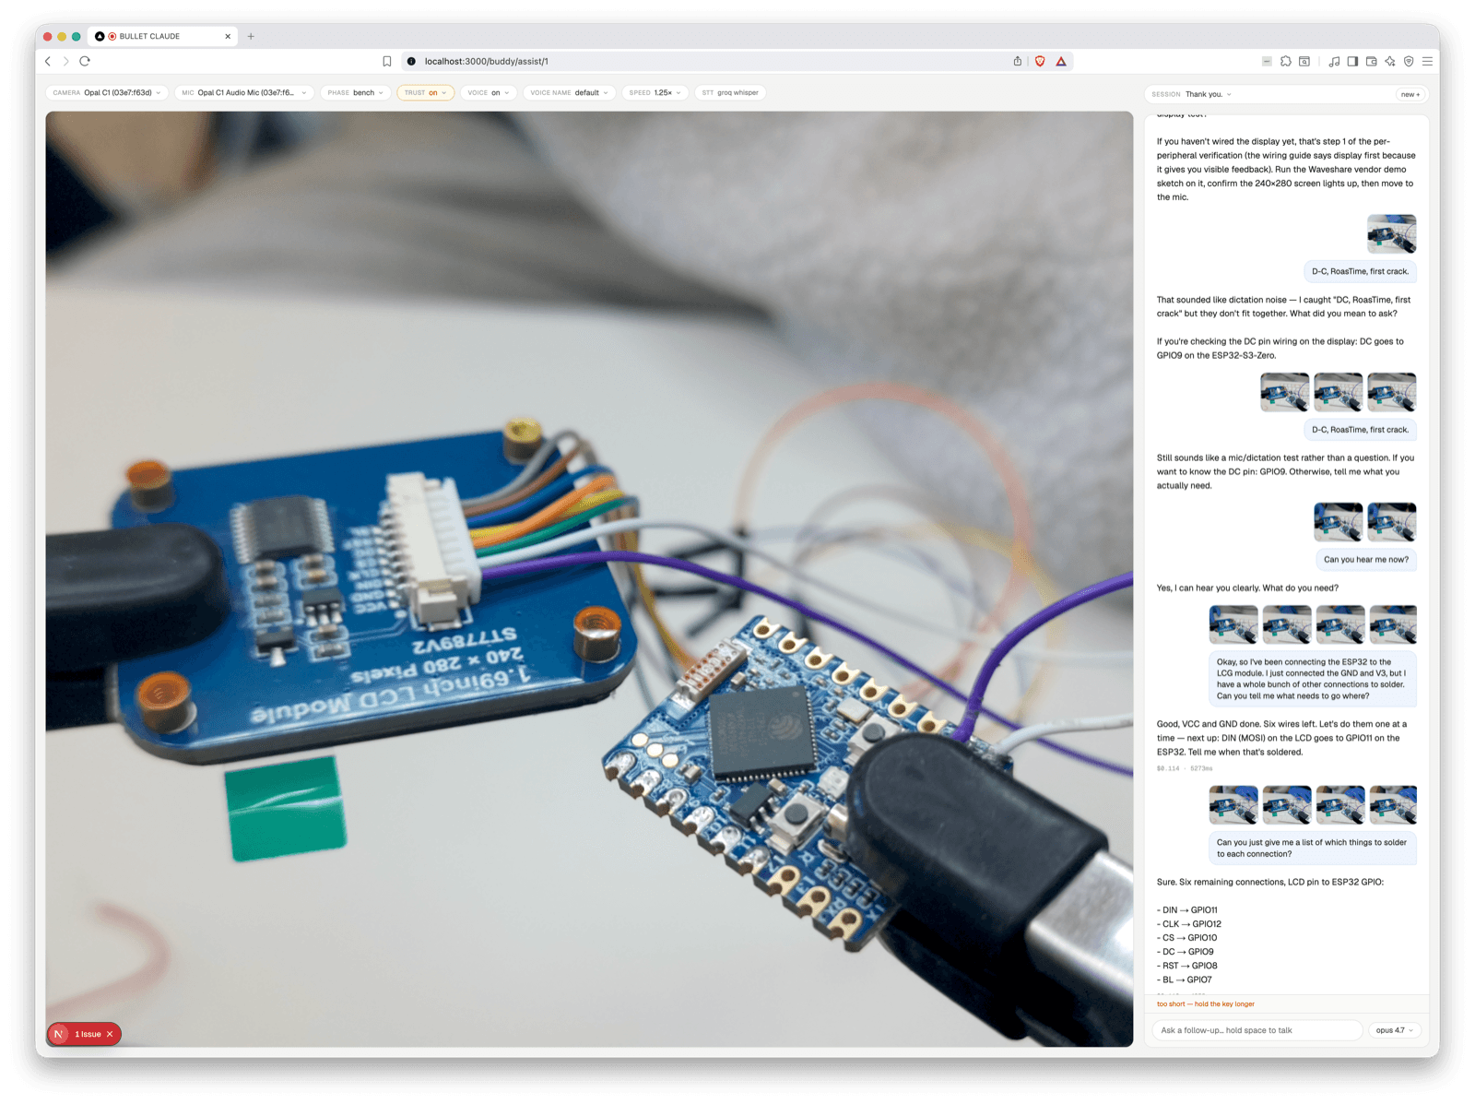Reload the localhost page
This screenshot has width=1475, height=1104.
tap(85, 61)
